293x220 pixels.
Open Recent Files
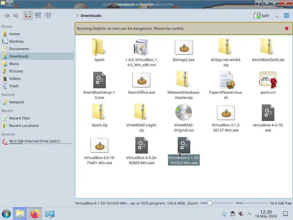pyautogui.click(x=37, y=118)
